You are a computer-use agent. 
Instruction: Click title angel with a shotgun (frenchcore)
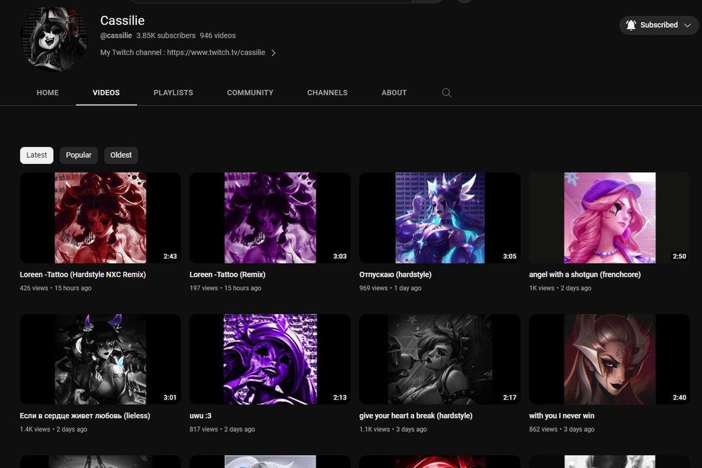click(585, 274)
